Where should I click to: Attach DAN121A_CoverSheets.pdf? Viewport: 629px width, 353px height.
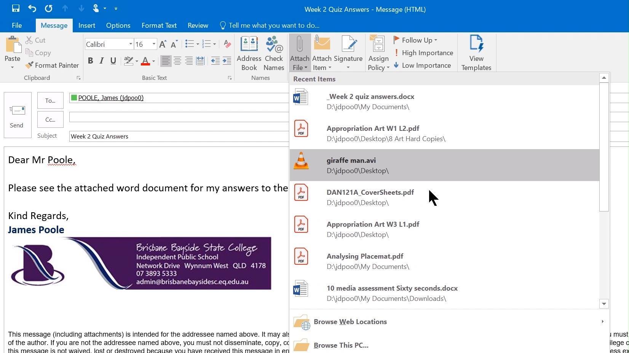pyautogui.click(x=444, y=197)
